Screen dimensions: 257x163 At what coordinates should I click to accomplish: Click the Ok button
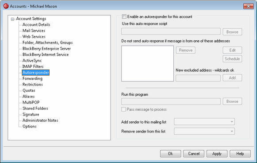tap(170, 154)
